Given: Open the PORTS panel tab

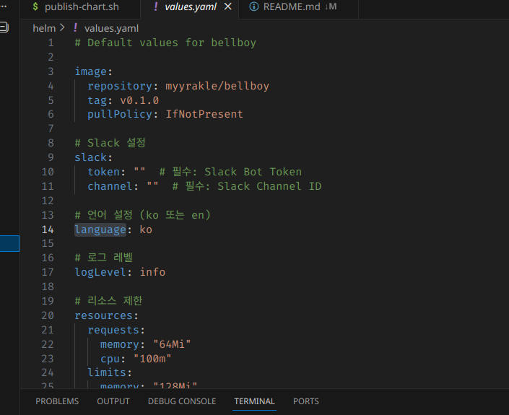Looking at the screenshot, I should (305, 401).
